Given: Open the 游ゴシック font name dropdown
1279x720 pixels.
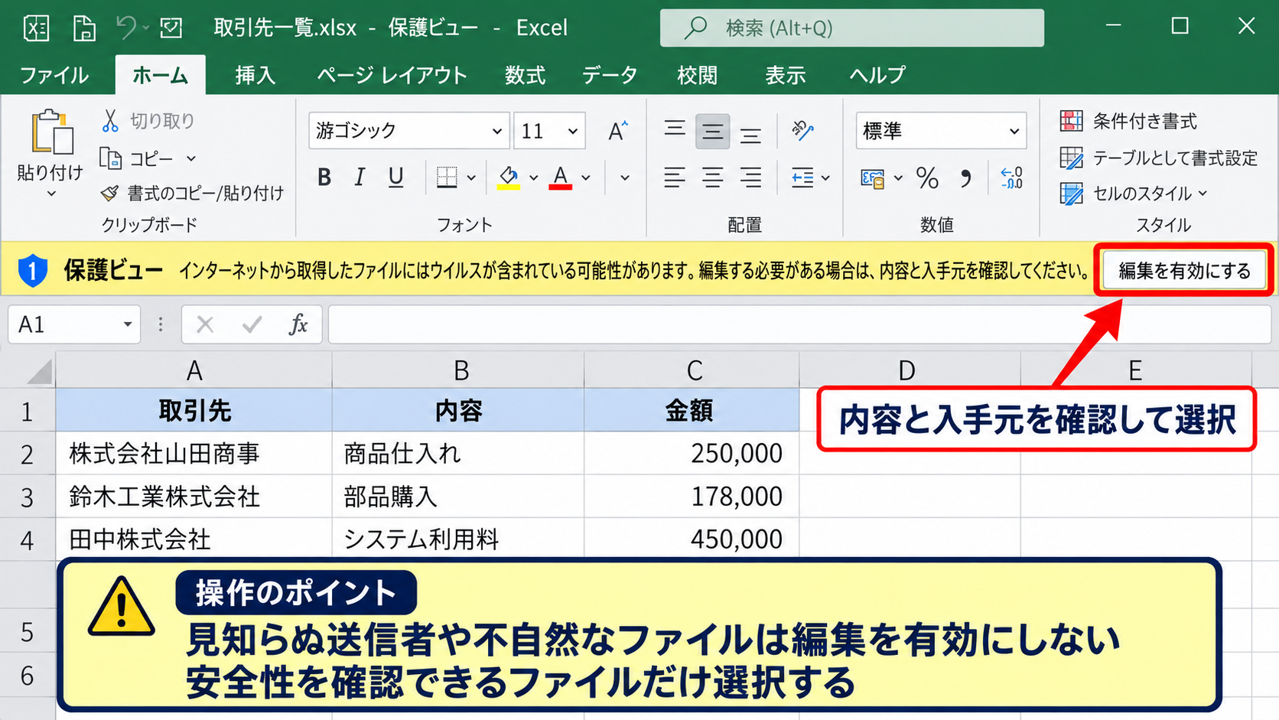Looking at the screenshot, I should click(496, 132).
